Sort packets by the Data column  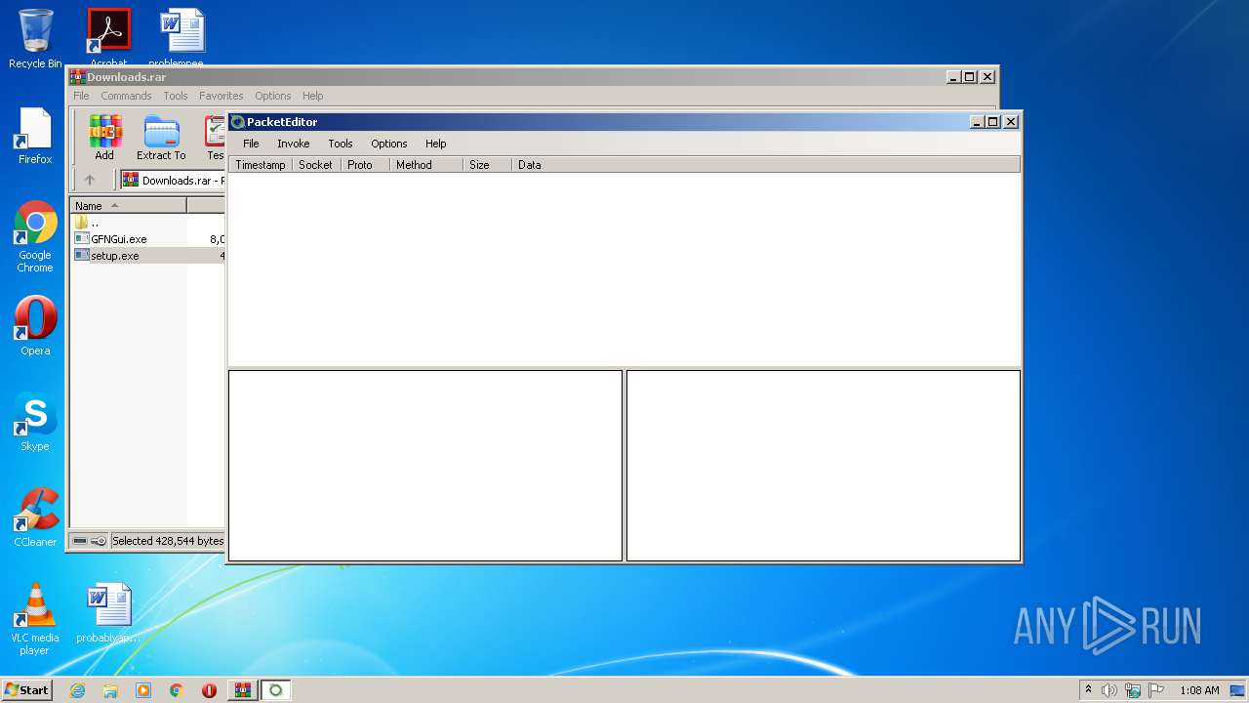(766, 165)
